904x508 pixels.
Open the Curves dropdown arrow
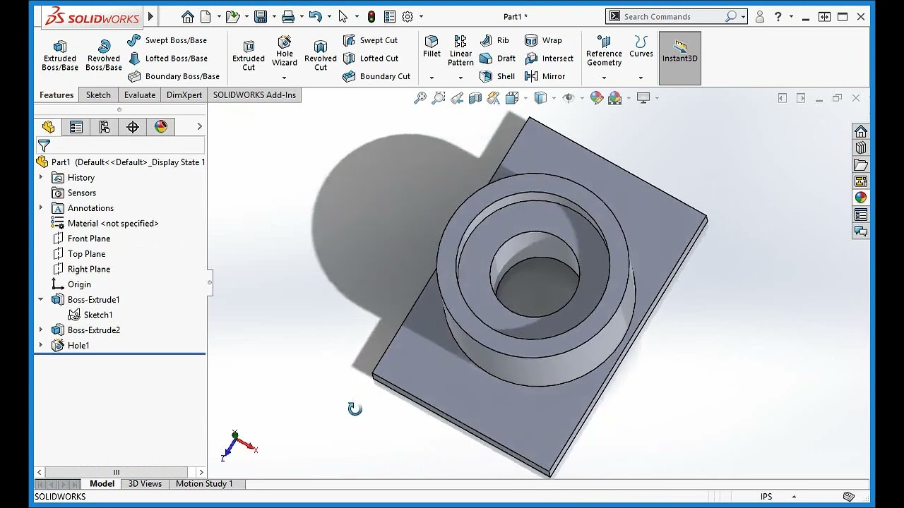point(641,78)
